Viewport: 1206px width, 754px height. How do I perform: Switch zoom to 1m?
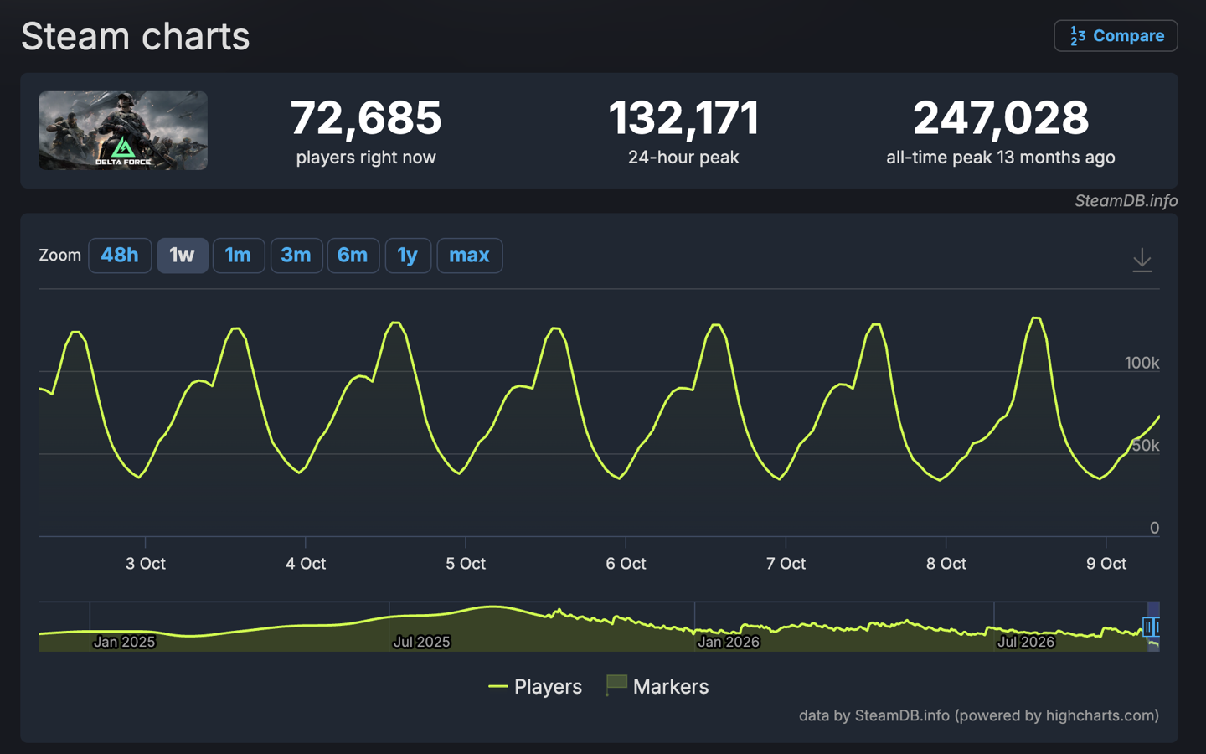239,256
